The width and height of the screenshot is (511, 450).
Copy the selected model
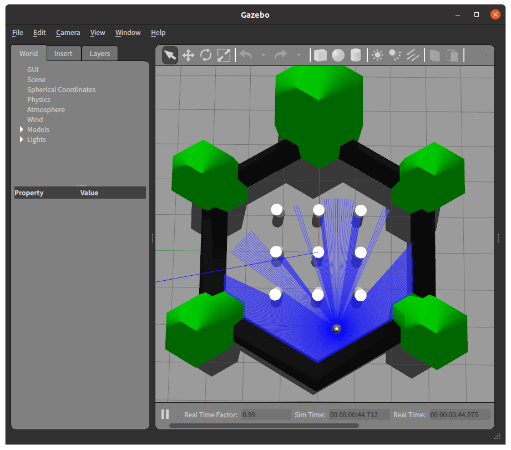tap(435, 55)
